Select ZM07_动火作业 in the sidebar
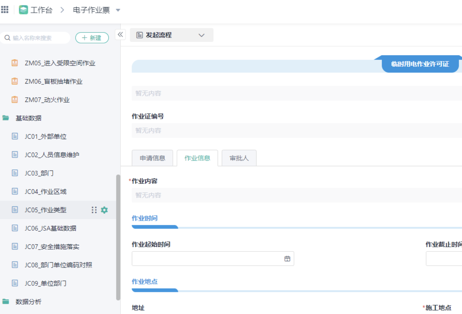This screenshot has width=462, height=314. tap(47, 100)
